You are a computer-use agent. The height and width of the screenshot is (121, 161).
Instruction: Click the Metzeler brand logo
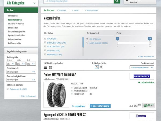click(142, 76)
